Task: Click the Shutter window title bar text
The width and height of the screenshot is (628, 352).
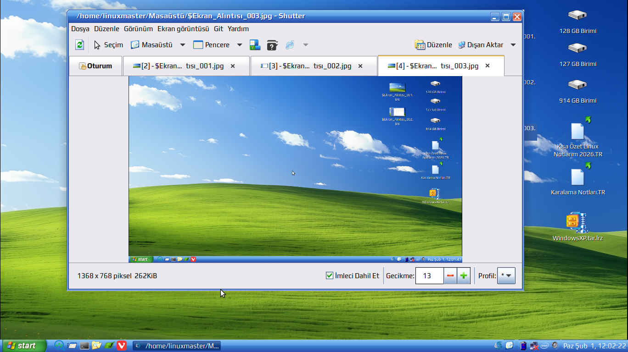Action: pos(191,16)
